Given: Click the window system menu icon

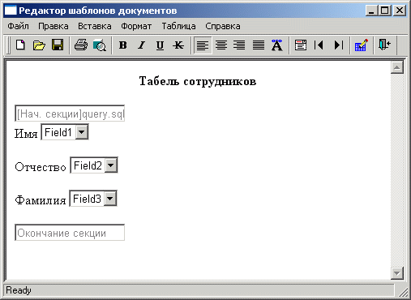Looking at the screenshot, I should click(x=11, y=11).
